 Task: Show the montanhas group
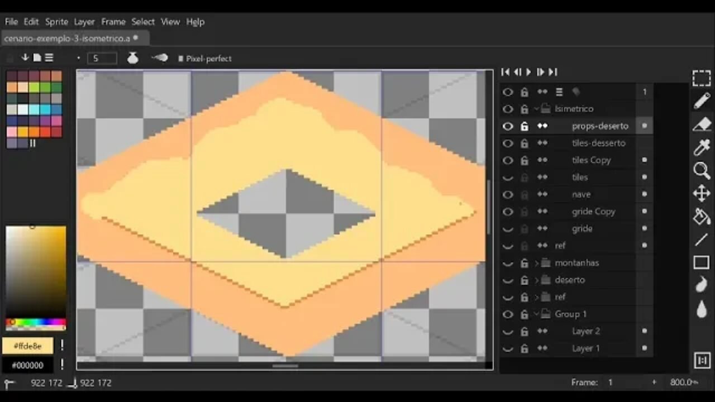507,263
